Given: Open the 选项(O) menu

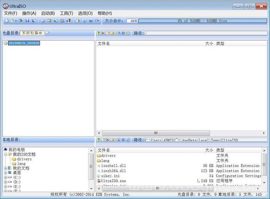Looking at the screenshot, I should 85,13.
